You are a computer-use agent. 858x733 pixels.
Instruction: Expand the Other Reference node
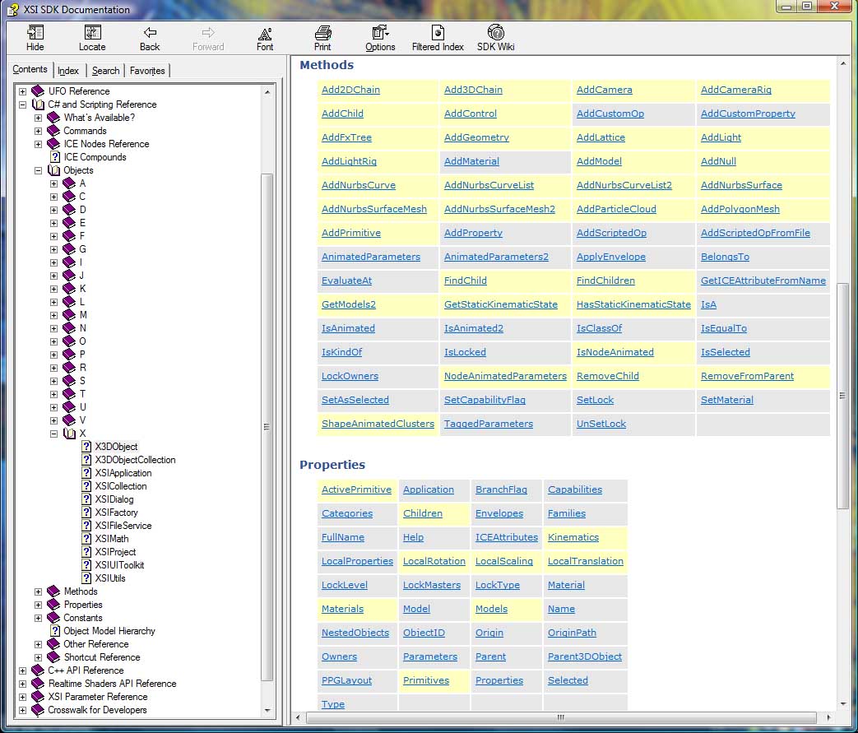click(38, 644)
